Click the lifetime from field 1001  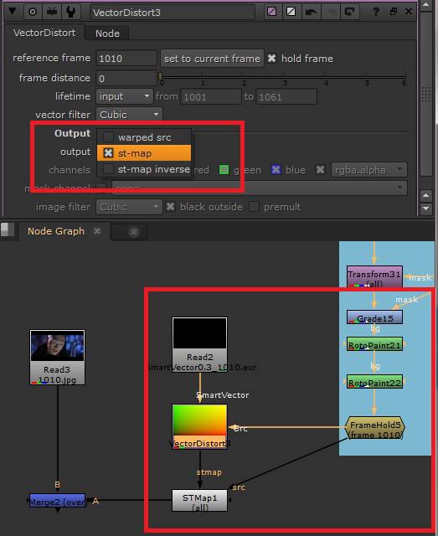tap(211, 97)
